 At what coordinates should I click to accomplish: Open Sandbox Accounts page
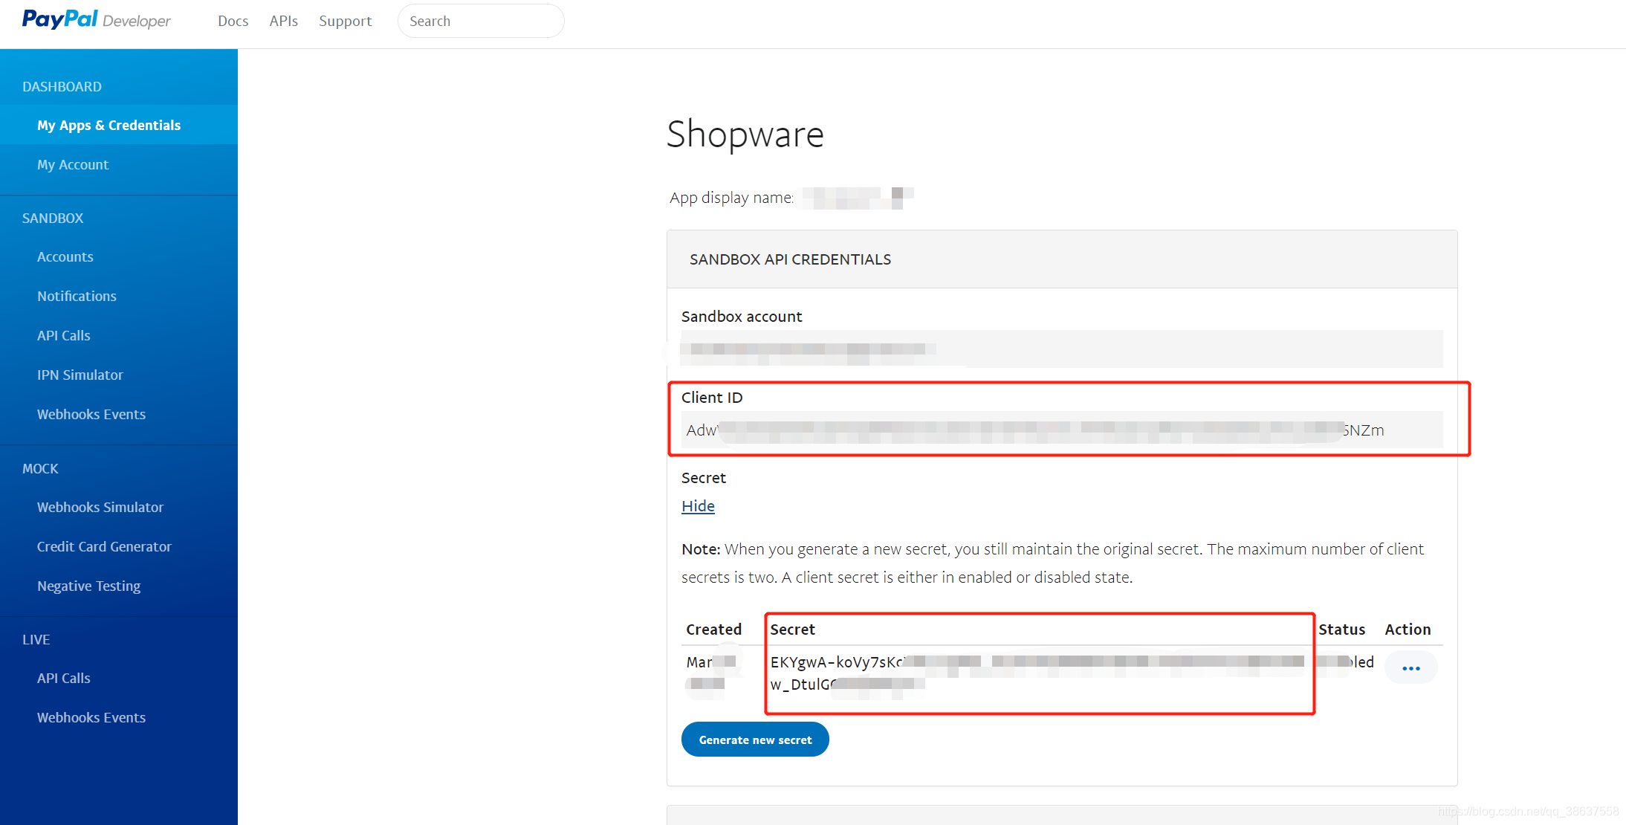65,256
